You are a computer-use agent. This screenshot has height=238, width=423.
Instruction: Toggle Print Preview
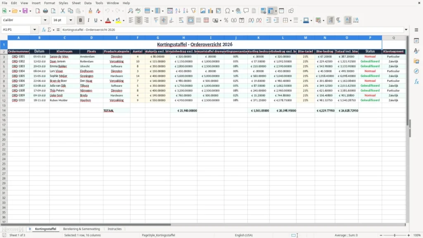tap(53, 11)
